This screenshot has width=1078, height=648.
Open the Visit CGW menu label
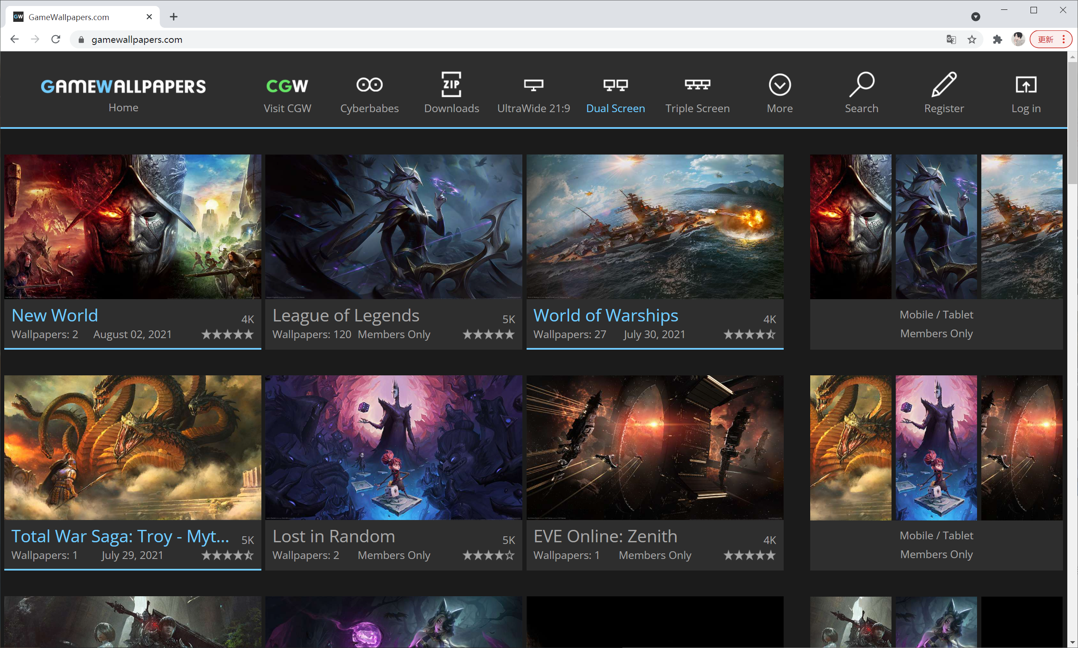[x=287, y=108]
